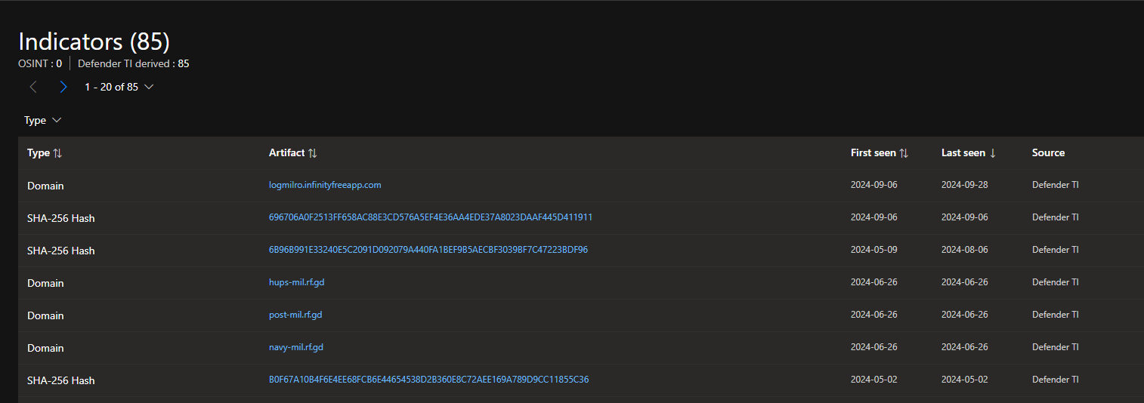1144x403 pixels.
Task: Expand the 1 - 20 of 85 page selector
Action: [x=119, y=87]
